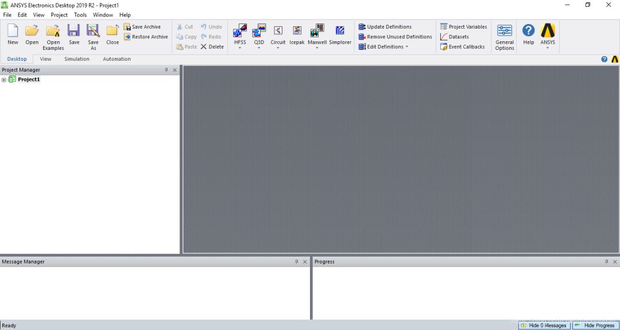The image size is (620, 330).
Task: Expand the Project1 tree node
Action: click(4, 80)
